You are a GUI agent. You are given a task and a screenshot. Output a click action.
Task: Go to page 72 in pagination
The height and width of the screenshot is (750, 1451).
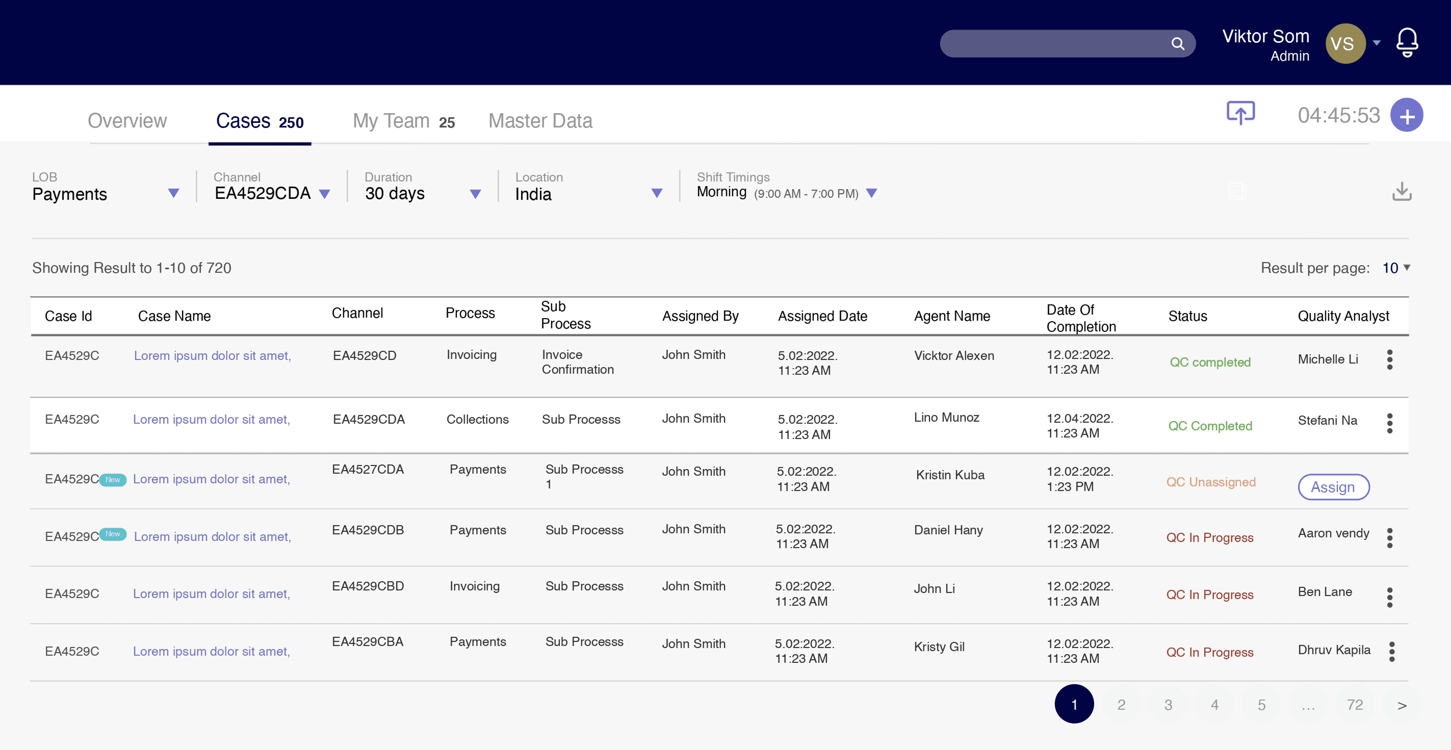[1354, 704]
